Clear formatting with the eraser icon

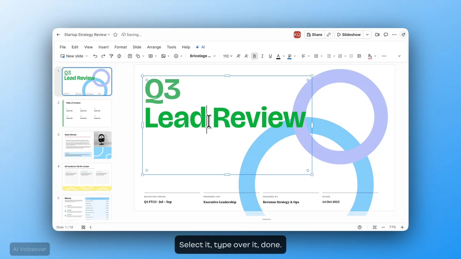[x=119, y=56]
